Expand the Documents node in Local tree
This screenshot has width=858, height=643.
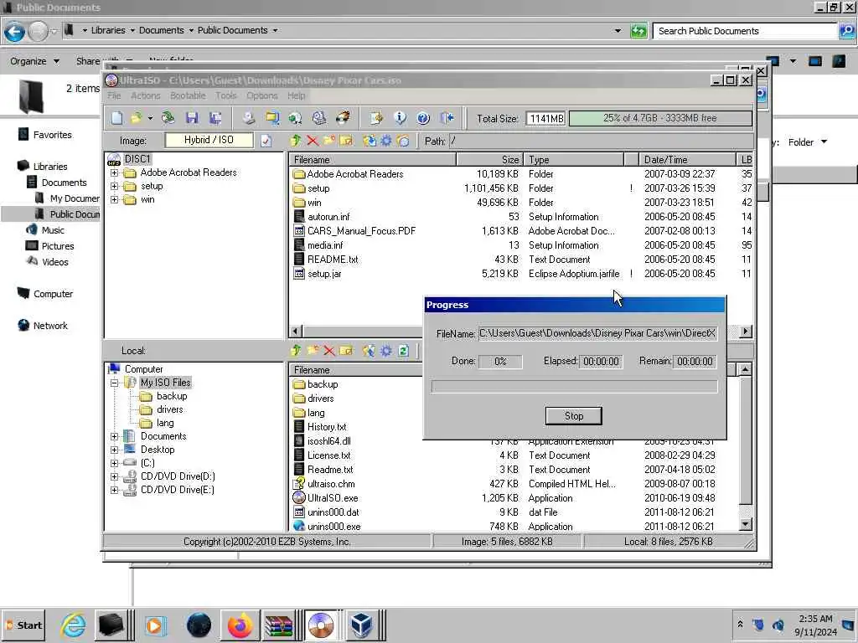[114, 436]
